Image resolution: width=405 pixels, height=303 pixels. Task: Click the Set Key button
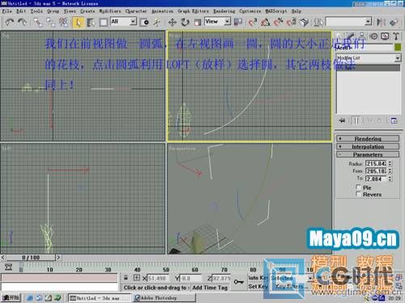(x=258, y=287)
